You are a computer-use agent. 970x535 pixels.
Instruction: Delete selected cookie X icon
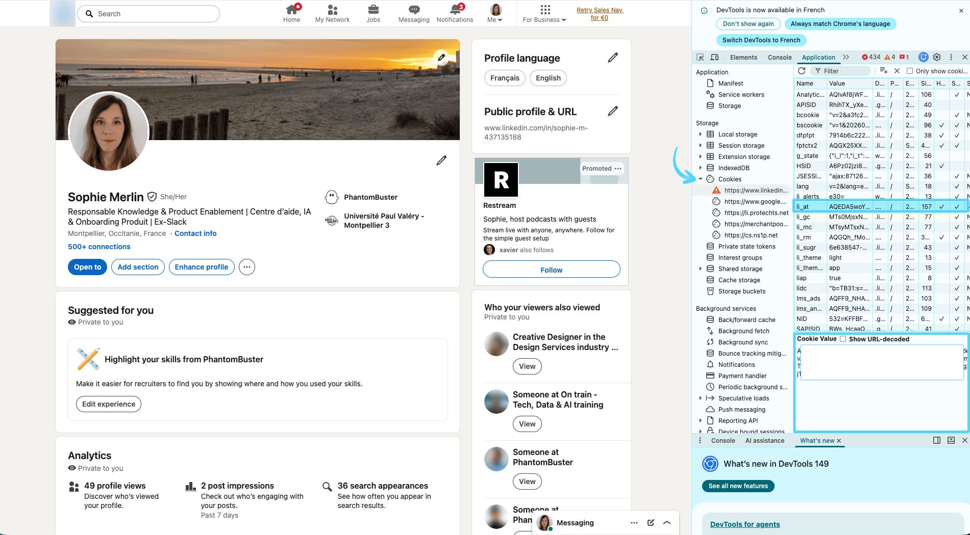click(897, 71)
